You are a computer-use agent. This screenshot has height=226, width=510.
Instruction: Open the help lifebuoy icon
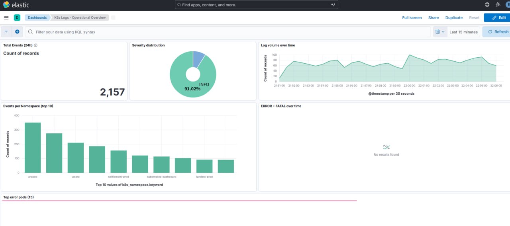click(x=487, y=5)
